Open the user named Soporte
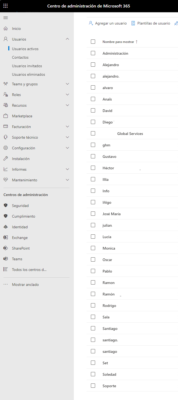 (109, 386)
